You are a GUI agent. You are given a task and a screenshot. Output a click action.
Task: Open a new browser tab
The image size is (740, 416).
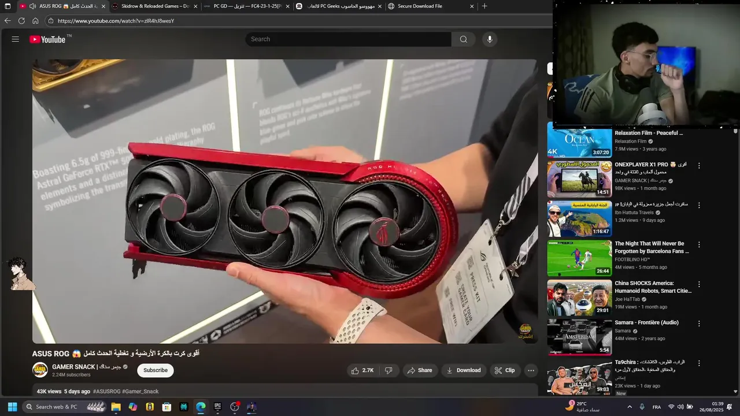484,6
